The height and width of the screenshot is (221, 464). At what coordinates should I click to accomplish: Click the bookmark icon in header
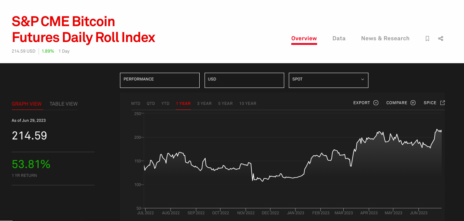[x=427, y=39]
